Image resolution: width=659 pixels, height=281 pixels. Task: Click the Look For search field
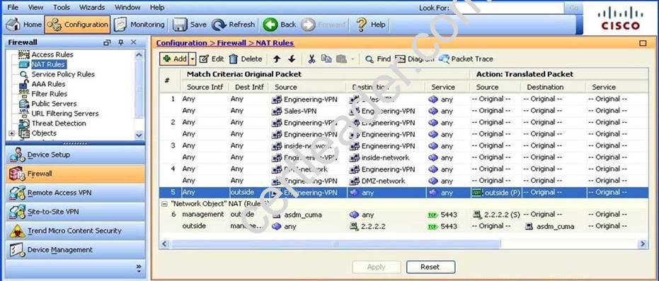[x=508, y=8]
